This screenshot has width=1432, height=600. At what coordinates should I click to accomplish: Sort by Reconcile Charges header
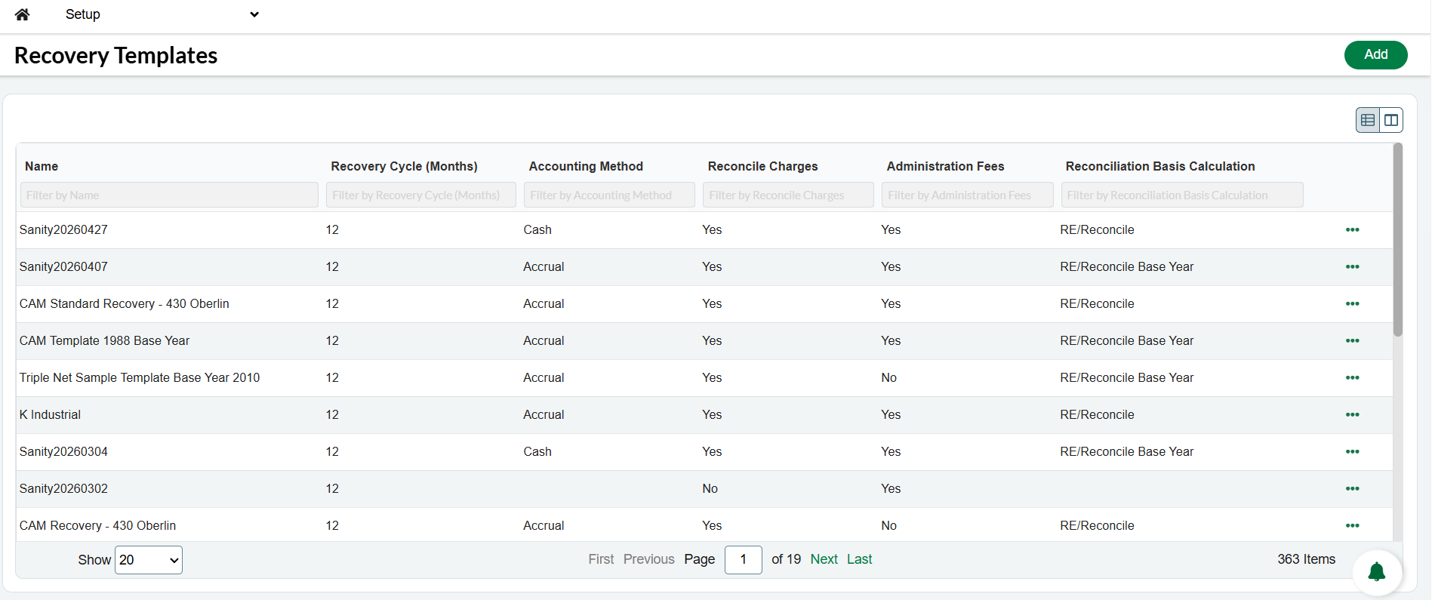pos(762,166)
